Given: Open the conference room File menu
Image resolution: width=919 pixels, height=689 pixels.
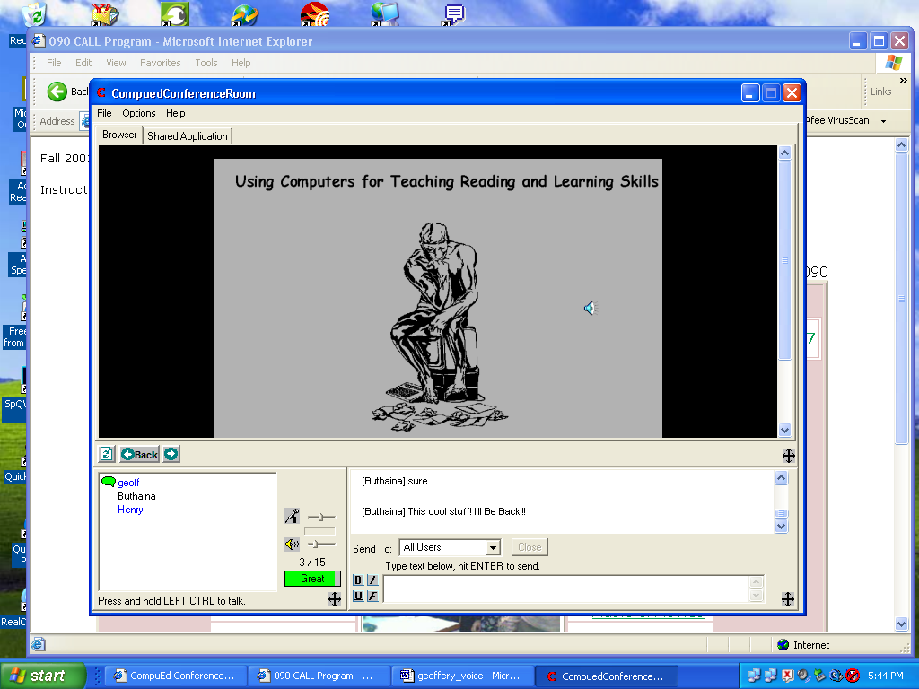Looking at the screenshot, I should point(104,113).
